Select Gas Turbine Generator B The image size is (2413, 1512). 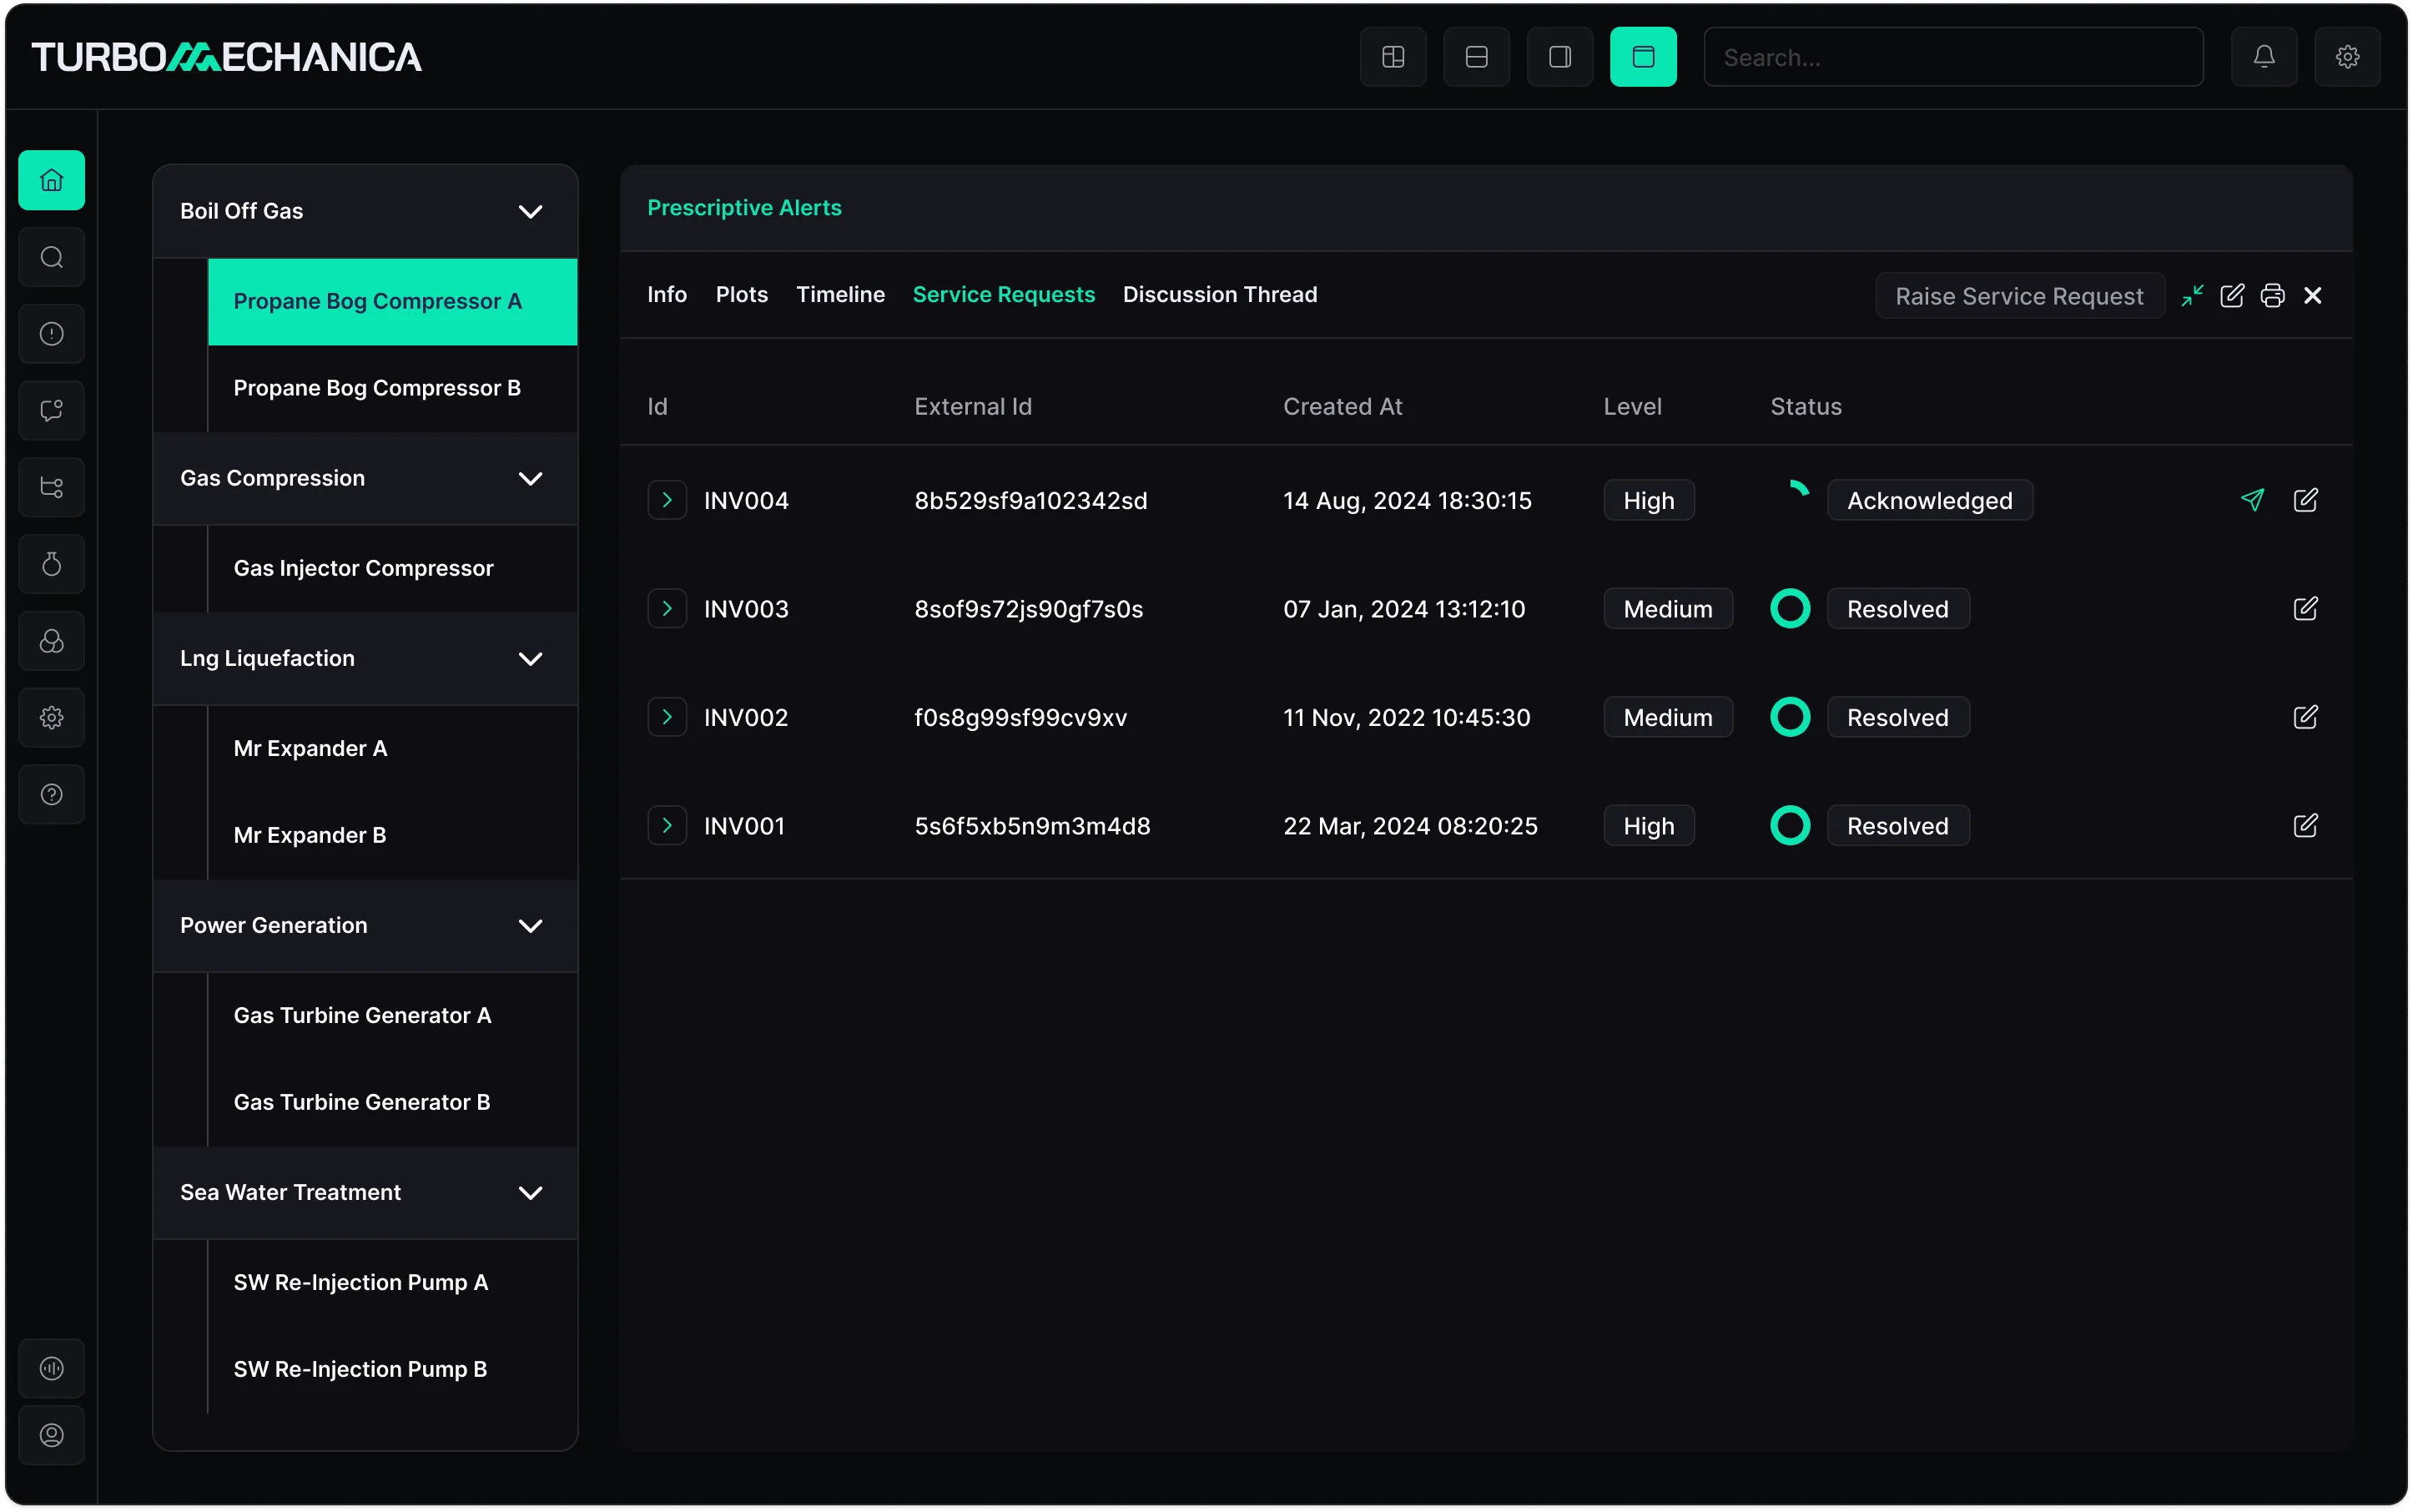click(x=392, y=1102)
